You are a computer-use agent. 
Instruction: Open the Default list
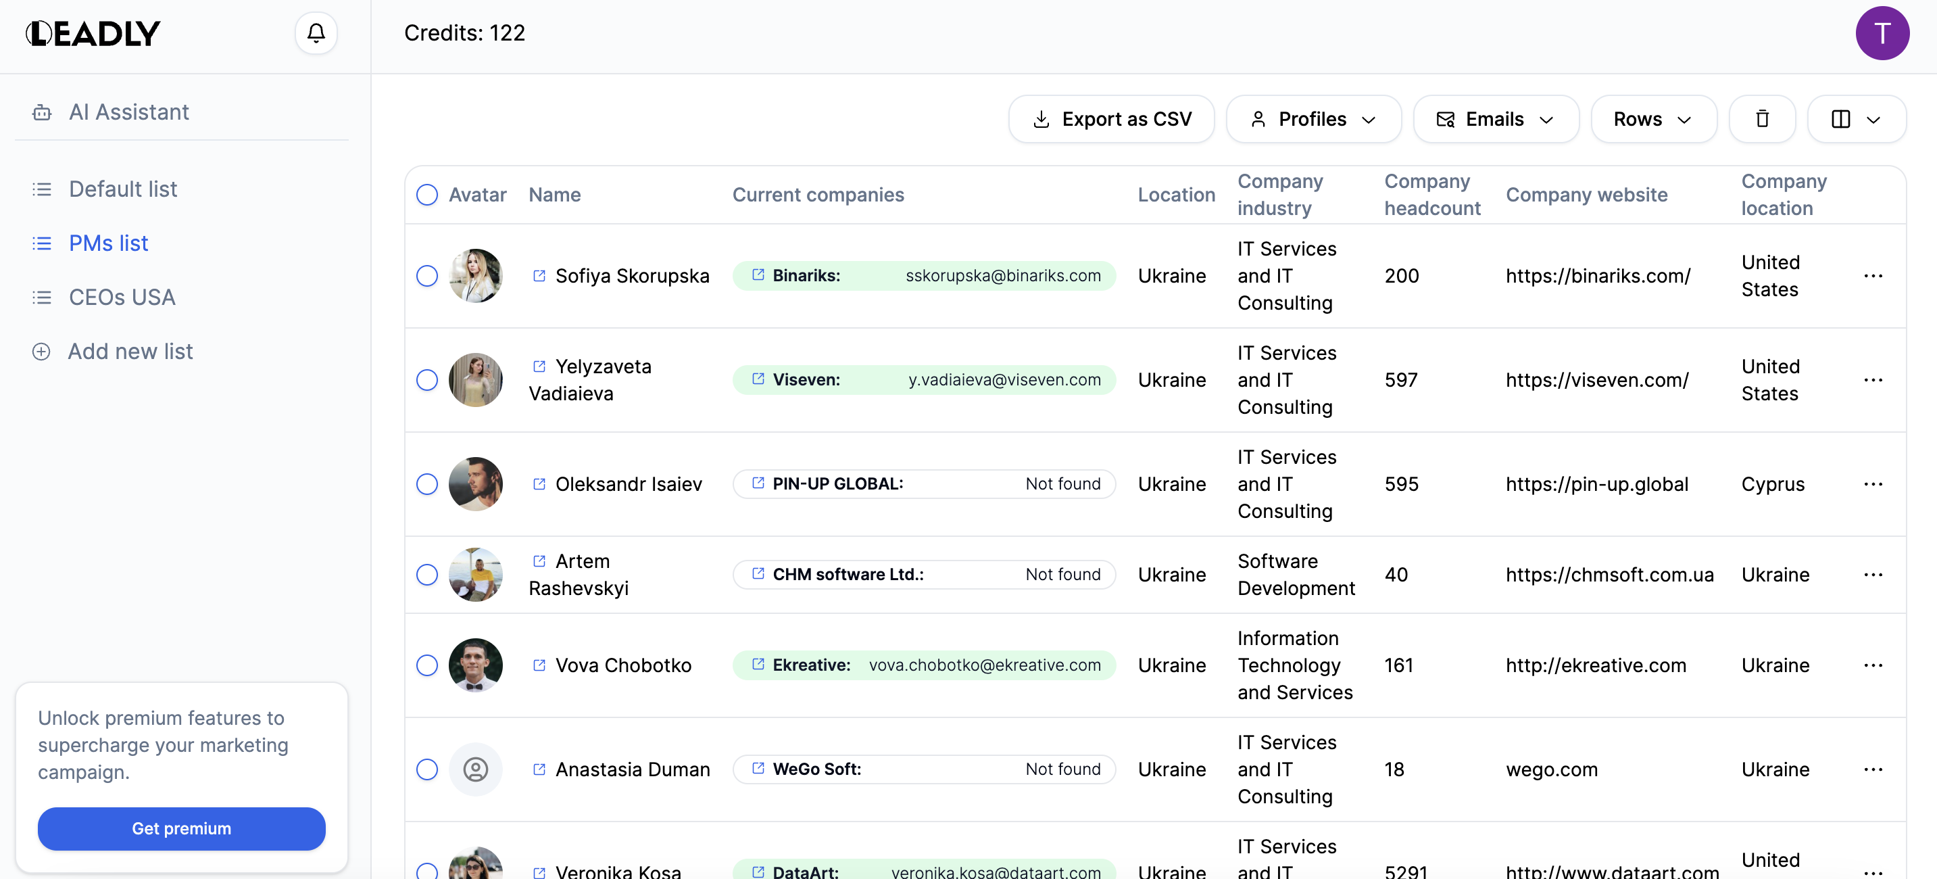pos(122,189)
